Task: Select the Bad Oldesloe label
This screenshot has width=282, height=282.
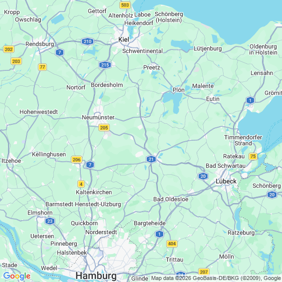Action: (171, 199)
